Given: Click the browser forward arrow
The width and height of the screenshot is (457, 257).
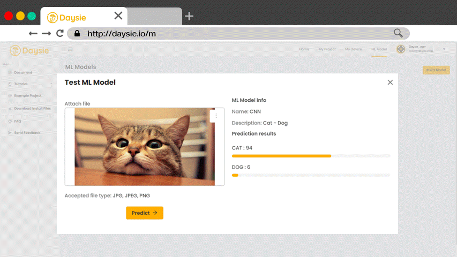Looking at the screenshot, I should 46,34.
